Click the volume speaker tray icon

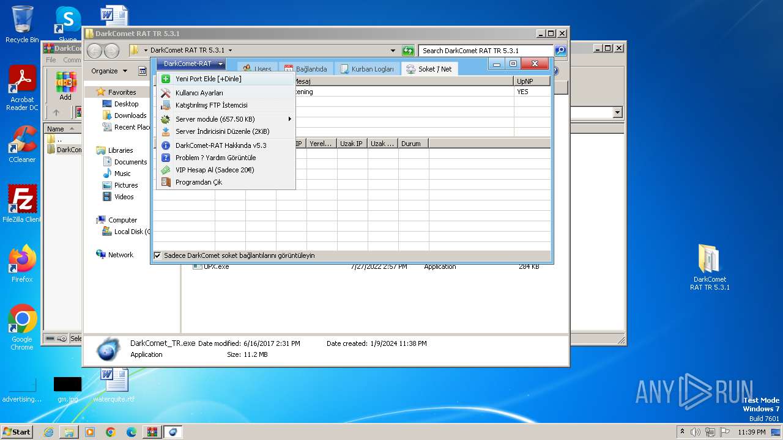(x=695, y=432)
